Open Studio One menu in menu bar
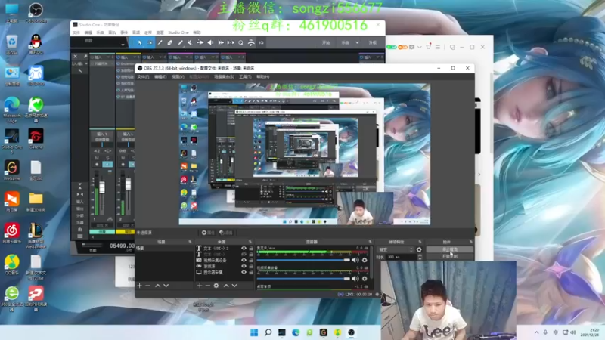 click(x=178, y=32)
